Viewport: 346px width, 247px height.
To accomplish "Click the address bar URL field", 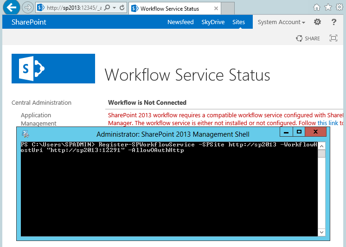I will tap(74, 8).
